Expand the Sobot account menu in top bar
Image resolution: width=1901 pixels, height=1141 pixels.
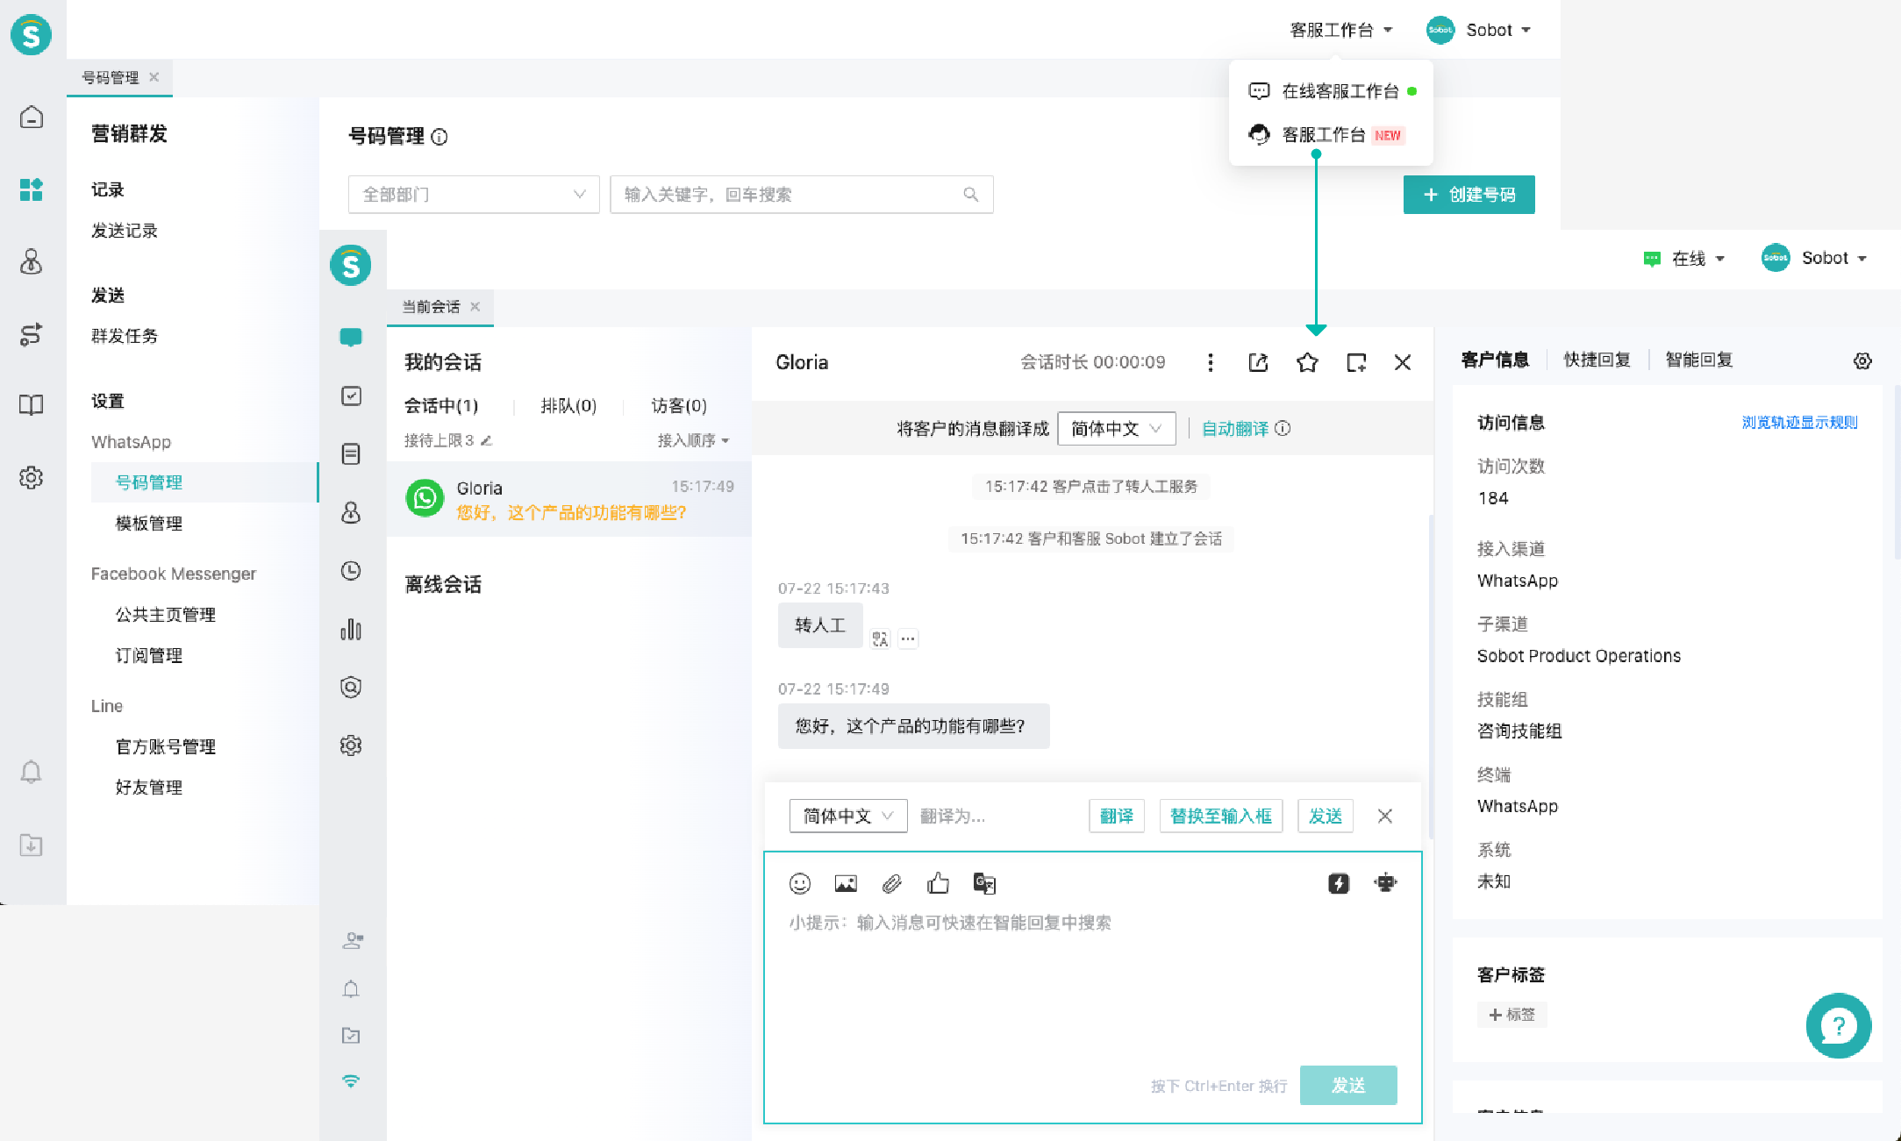(x=1479, y=31)
